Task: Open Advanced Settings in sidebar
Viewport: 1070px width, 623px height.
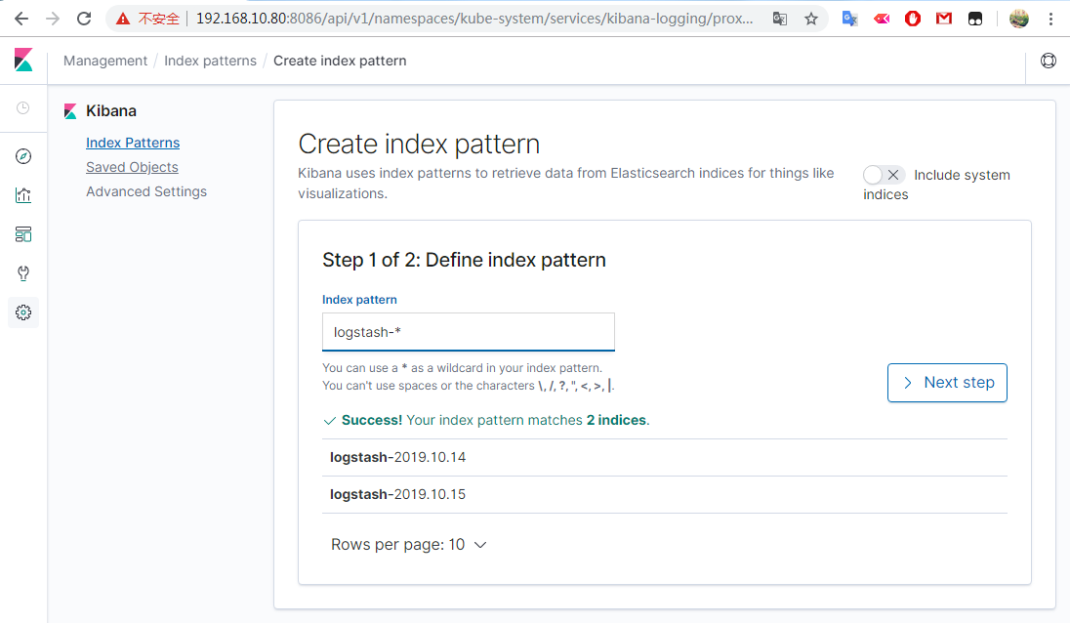Action: pyautogui.click(x=146, y=191)
